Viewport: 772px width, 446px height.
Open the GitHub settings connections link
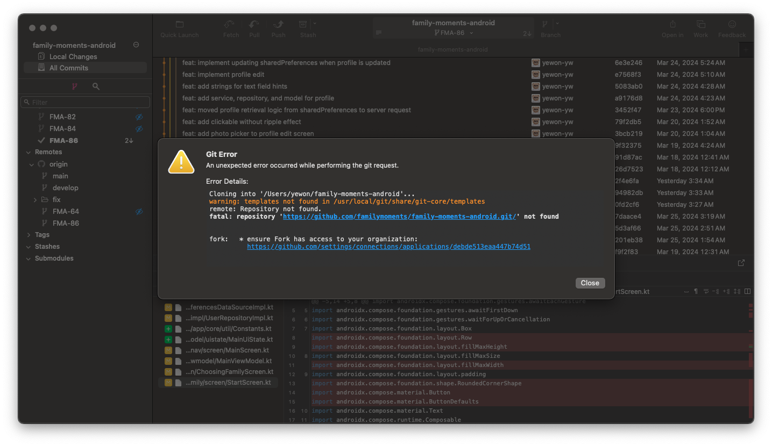[388, 247]
